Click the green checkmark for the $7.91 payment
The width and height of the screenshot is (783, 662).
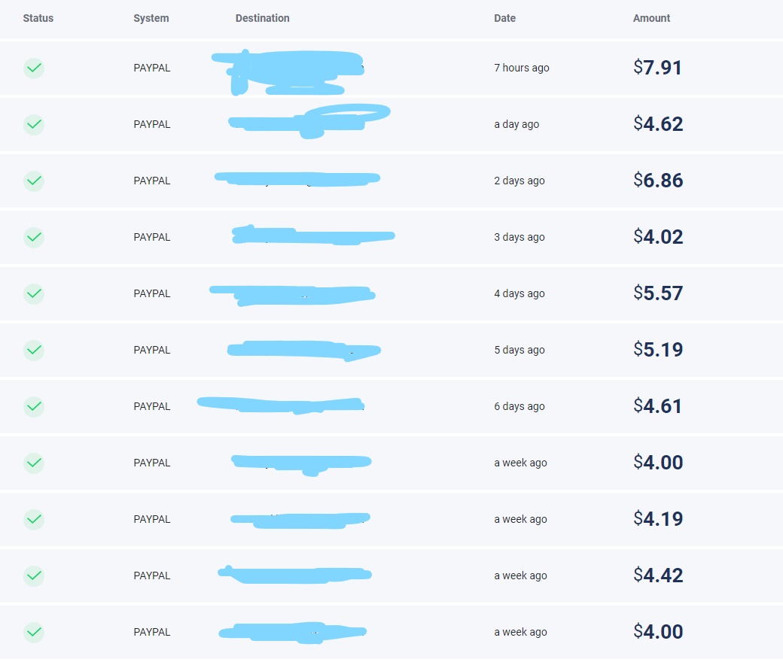(x=34, y=68)
